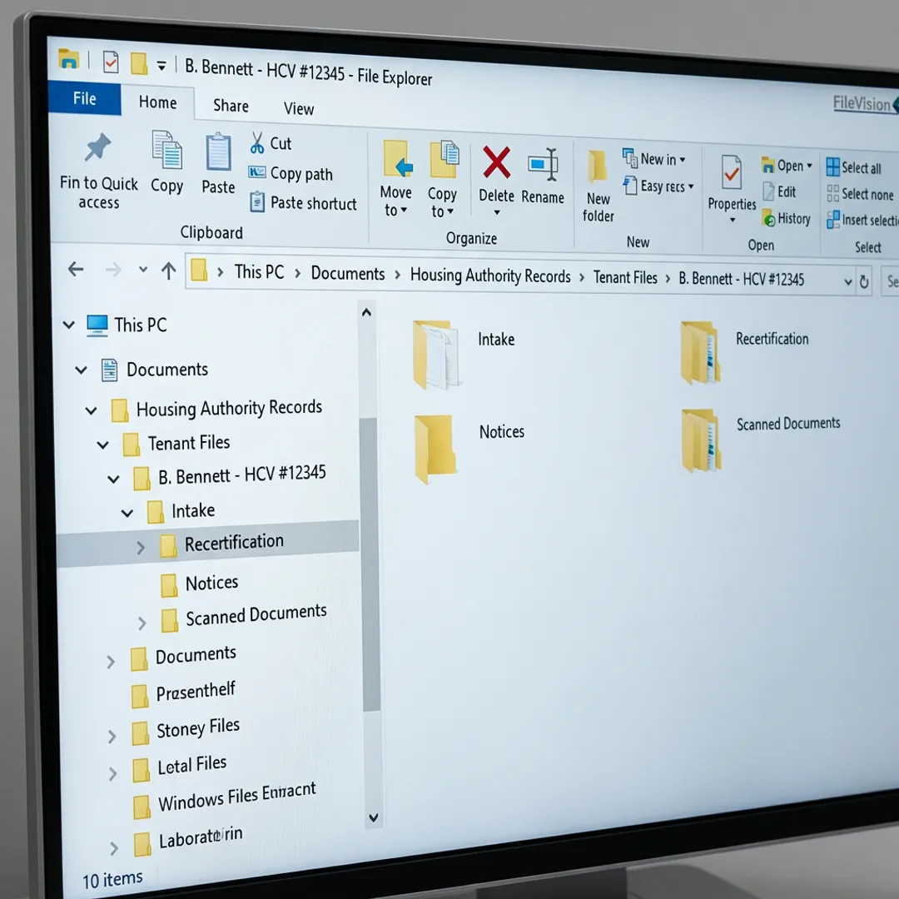Switch to the View ribbon tab
899x899 pixels.
pyautogui.click(x=299, y=108)
